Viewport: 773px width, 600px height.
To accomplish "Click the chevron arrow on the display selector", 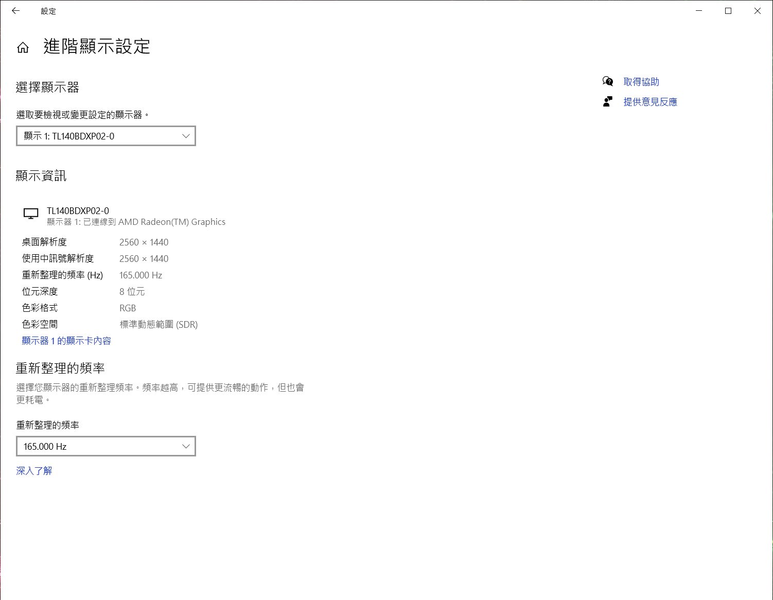I will pos(186,136).
